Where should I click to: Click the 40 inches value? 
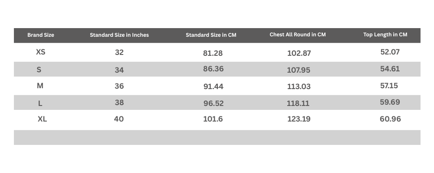click(119, 119)
